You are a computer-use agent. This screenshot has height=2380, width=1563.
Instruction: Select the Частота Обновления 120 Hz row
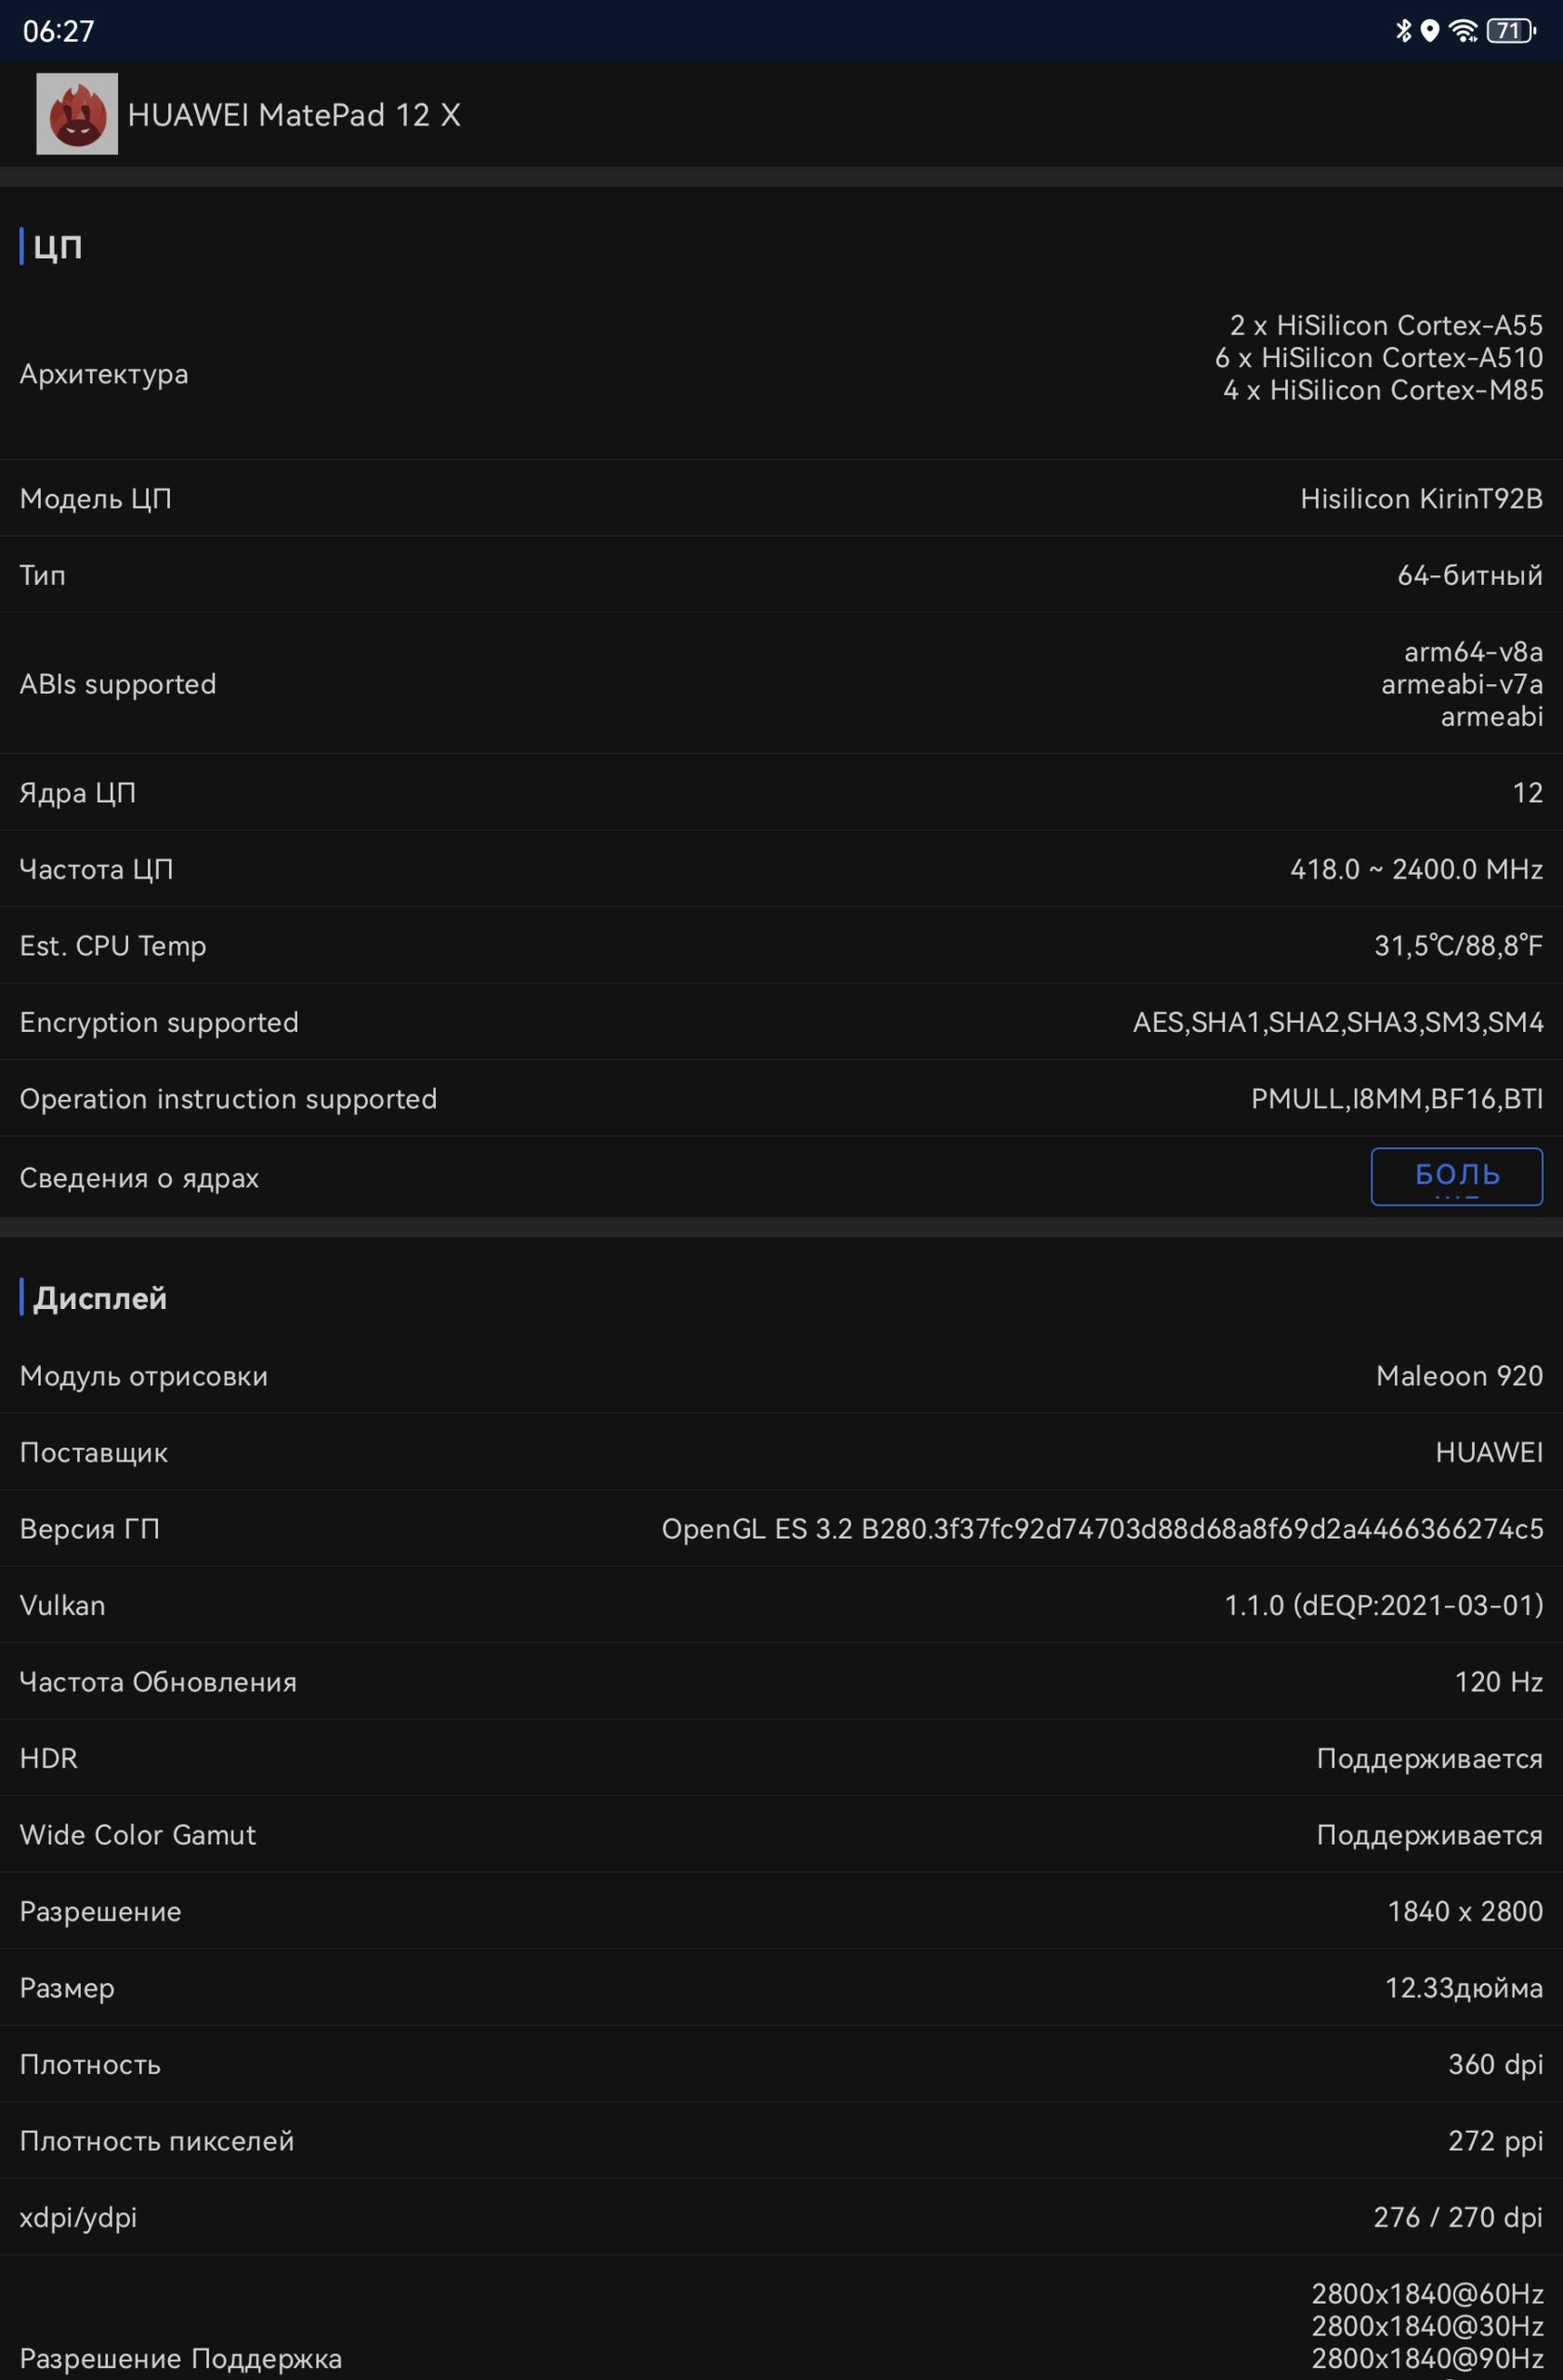coord(781,1682)
